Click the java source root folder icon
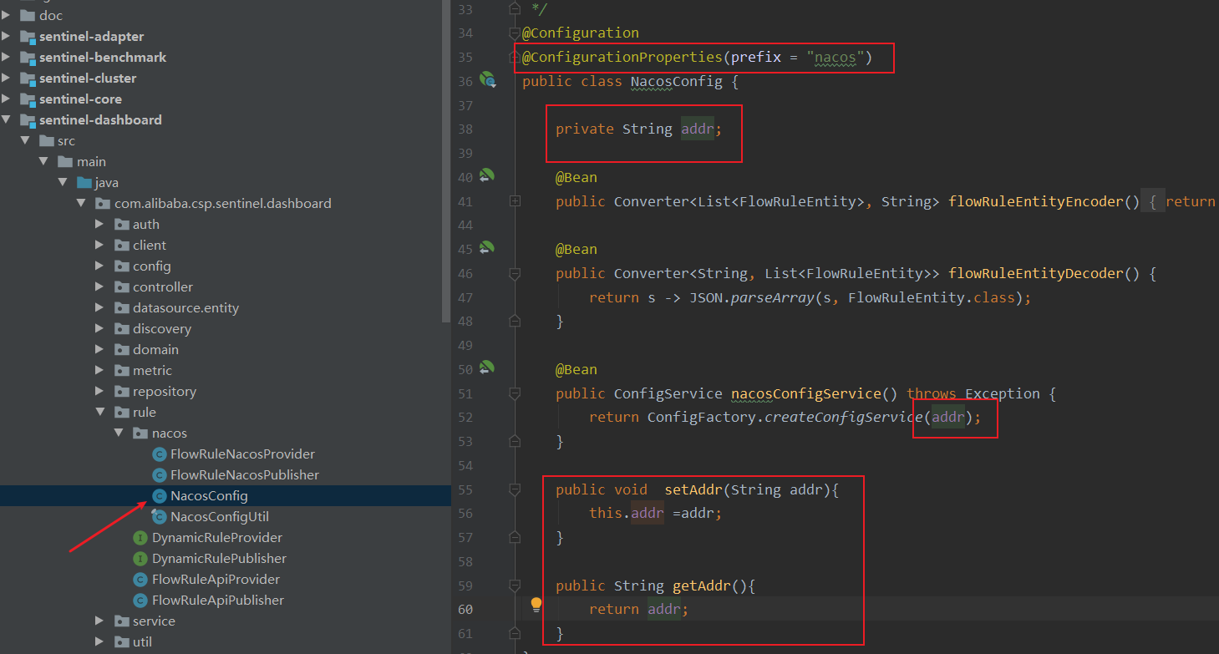Screen dimensions: 1219x654 tap(84, 183)
